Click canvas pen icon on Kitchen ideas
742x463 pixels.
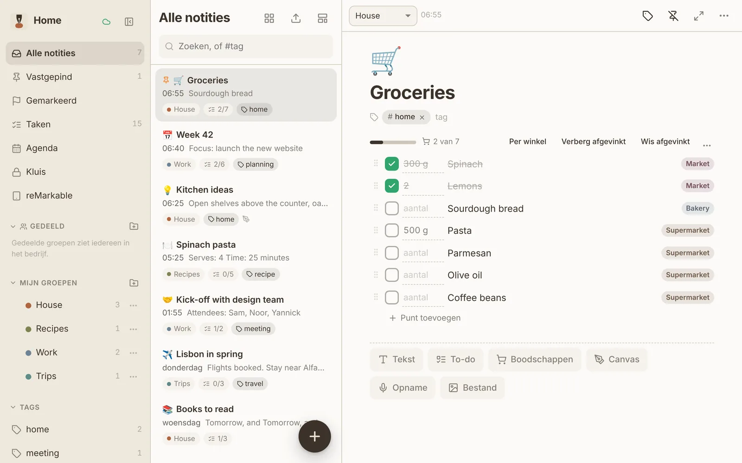[246, 219]
